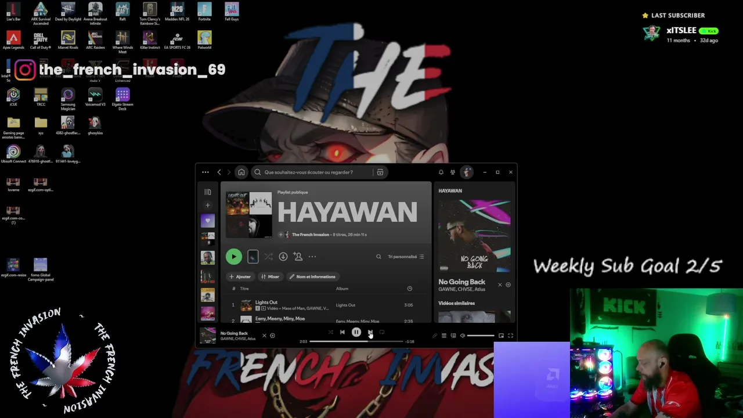Image resolution: width=743 pixels, height=418 pixels.
Task: Add now-playing song to playlist in player bar
Action: [273, 336]
